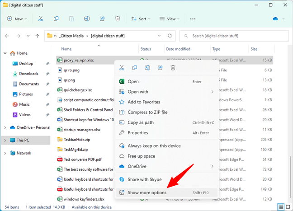Expand the This PC tree node
The width and height of the screenshot is (293, 211).
pyautogui.click(x=5, y=141)
